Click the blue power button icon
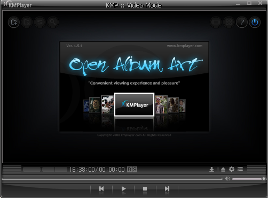 point(255,22)
